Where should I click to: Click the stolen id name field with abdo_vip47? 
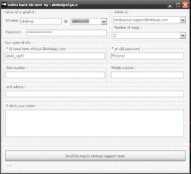tap(55, 56)
